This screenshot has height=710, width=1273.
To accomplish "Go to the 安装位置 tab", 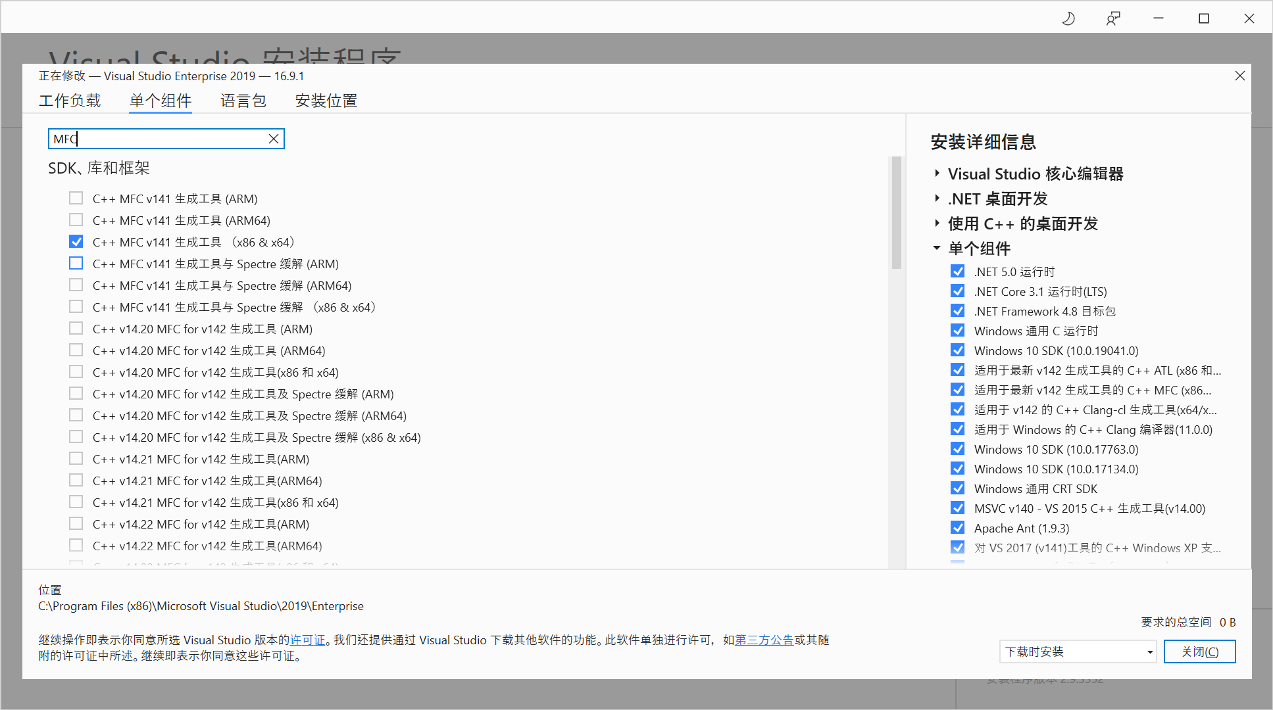I will [x=326, y=101].
